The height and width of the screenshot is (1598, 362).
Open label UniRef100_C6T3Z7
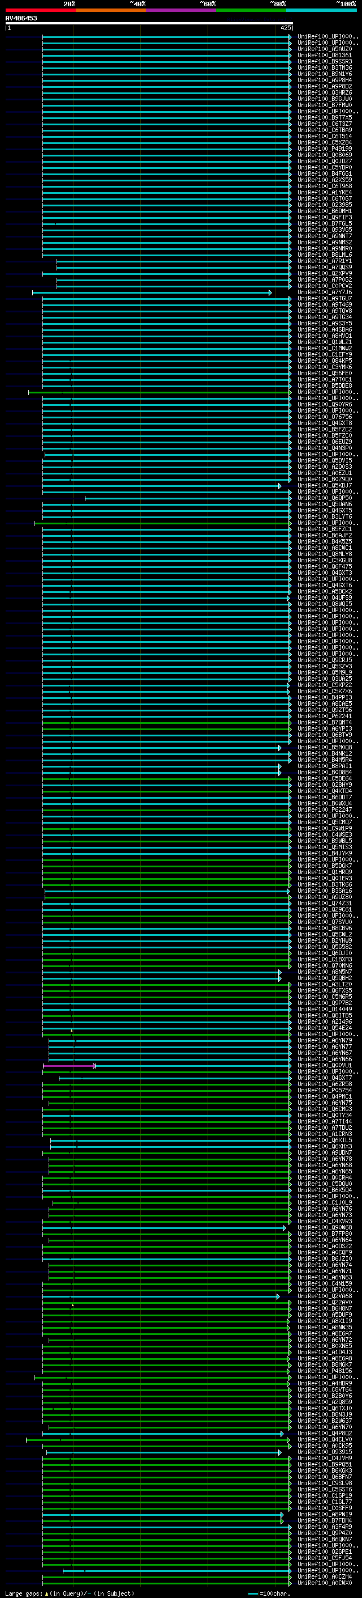point(325,124)
